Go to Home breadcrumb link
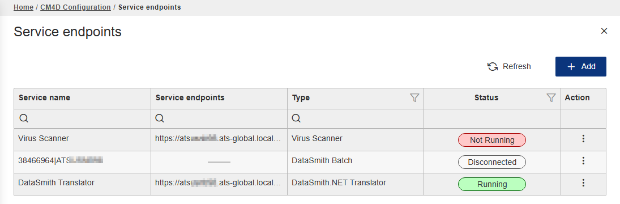The image size is (620, 204). pos(23,7)
